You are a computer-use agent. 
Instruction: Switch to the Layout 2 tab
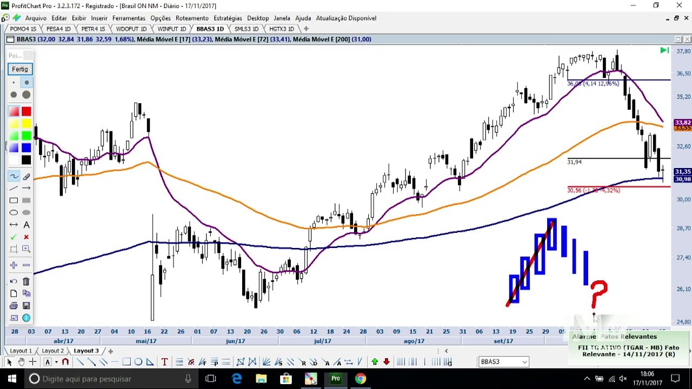pyautogui.click(x=53, y=351)
